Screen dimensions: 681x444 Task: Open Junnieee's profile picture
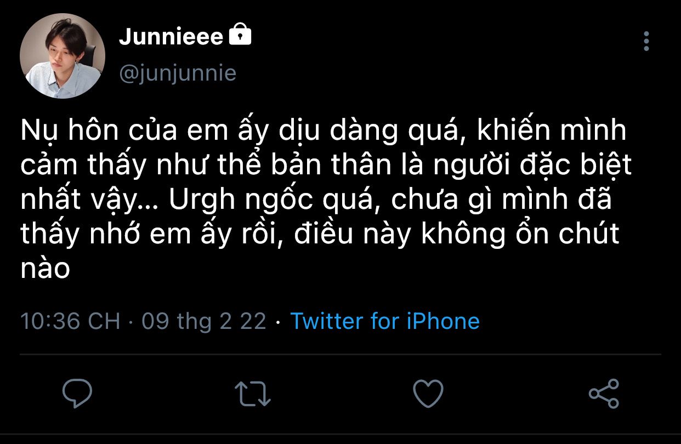pyautogui.click(x=63, y=56)
